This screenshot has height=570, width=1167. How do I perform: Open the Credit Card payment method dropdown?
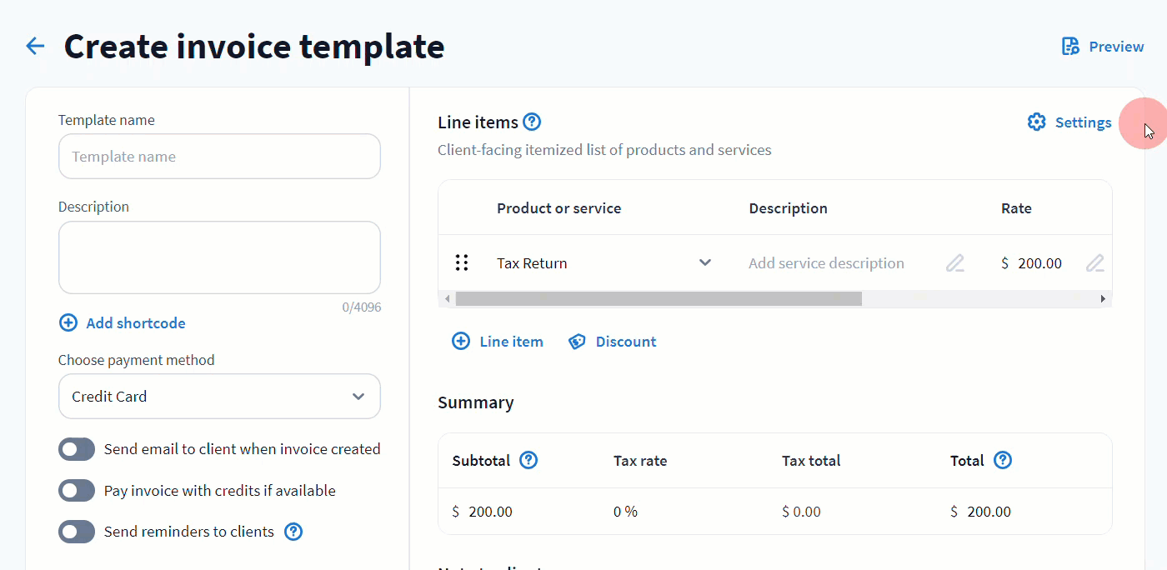[x=219, y=397]
